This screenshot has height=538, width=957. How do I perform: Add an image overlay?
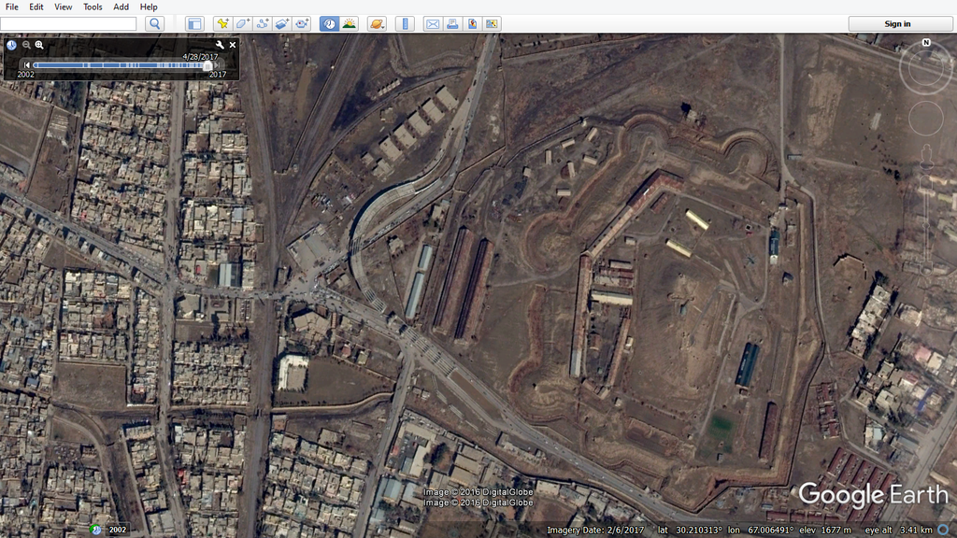tap(282, 23)
